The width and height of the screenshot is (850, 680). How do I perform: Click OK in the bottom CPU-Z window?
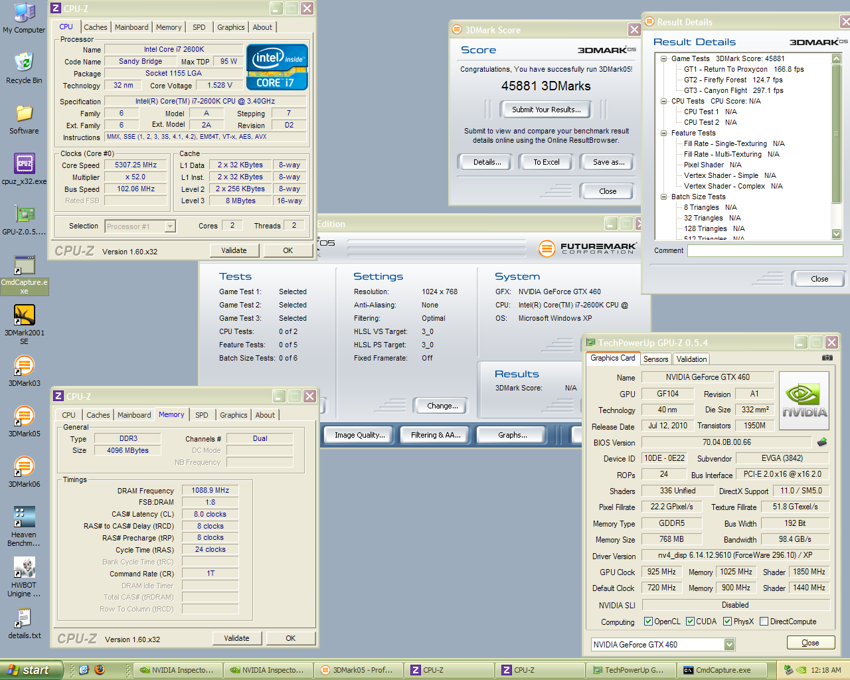coord(290,638)
